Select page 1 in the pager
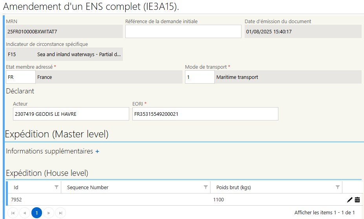This screenshot has width=364, height=219. tap(37, 213)
